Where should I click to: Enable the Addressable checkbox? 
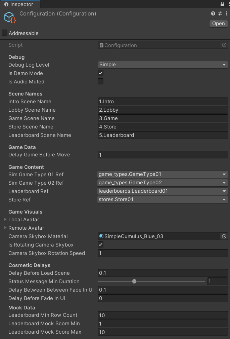point(5,33)
